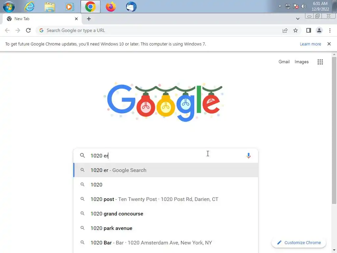Image resolution: width=337 pixels, height=253 pixels.
Task: Click the page vertical scrollbar thumb
Action: (x=334, y=130)
